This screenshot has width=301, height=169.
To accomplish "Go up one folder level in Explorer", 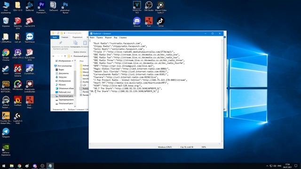I will coord(65,56).
